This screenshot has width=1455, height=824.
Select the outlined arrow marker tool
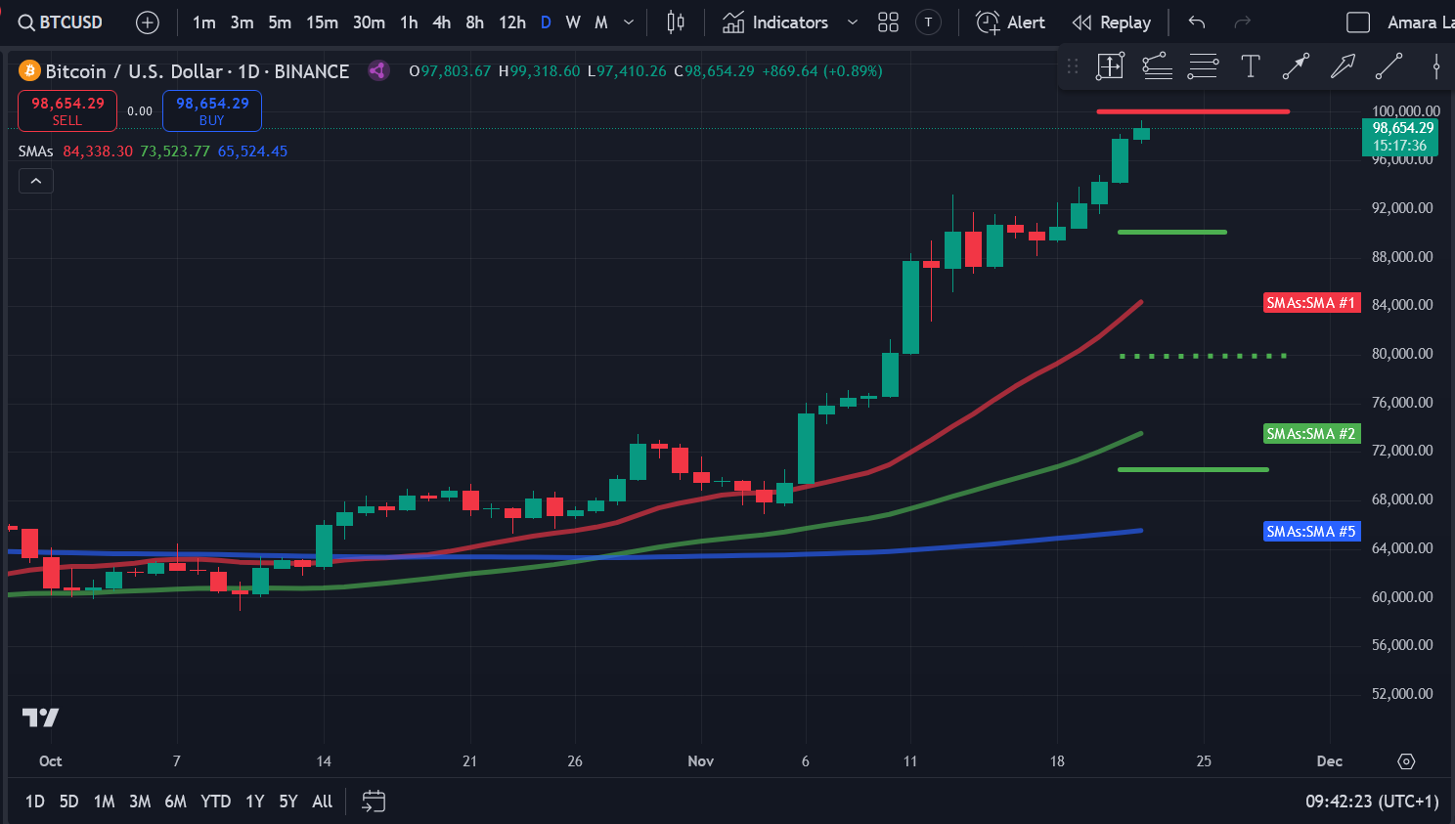[x=1343, y=66]
